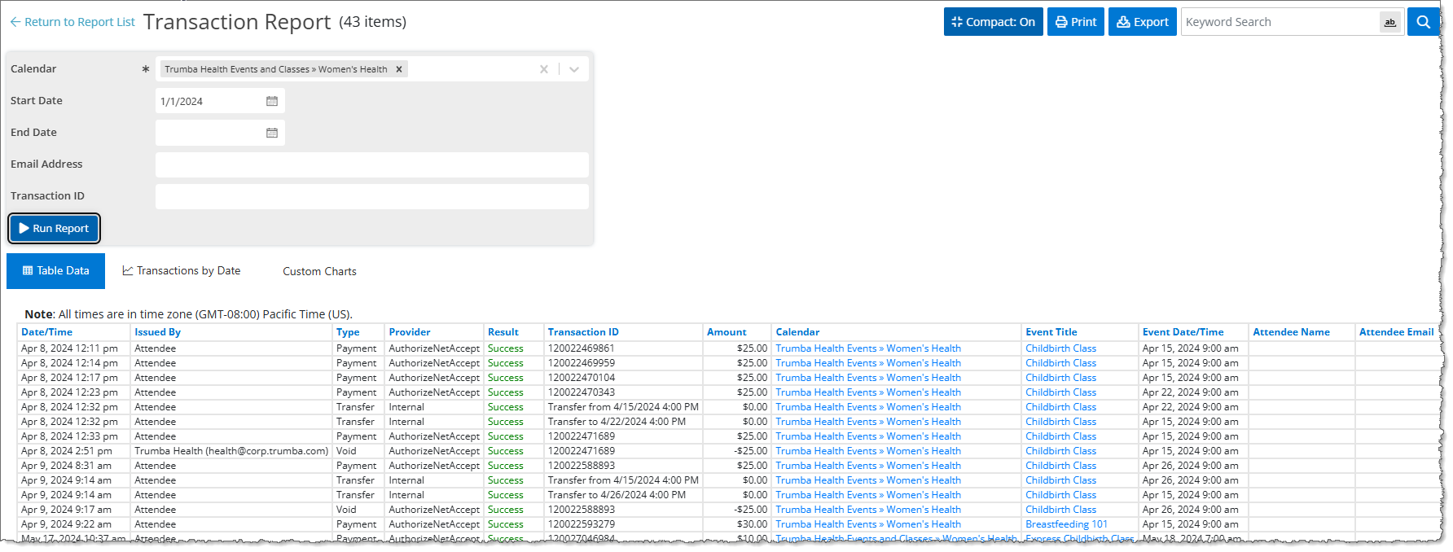
Task: Toggle Compact: On mode
Action: tap(993, 22)
